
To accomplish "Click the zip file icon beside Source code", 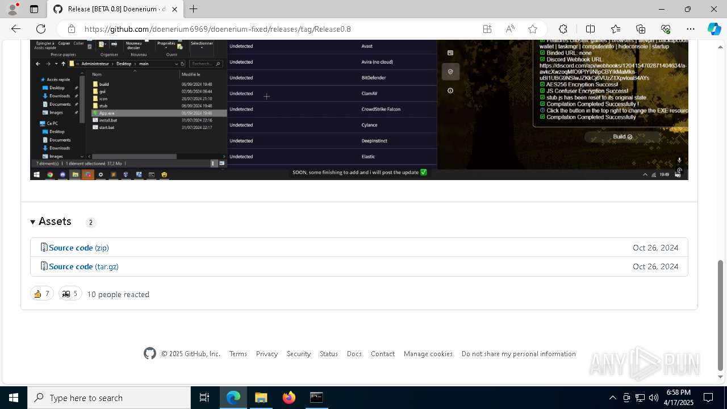I will coord(44,248).
